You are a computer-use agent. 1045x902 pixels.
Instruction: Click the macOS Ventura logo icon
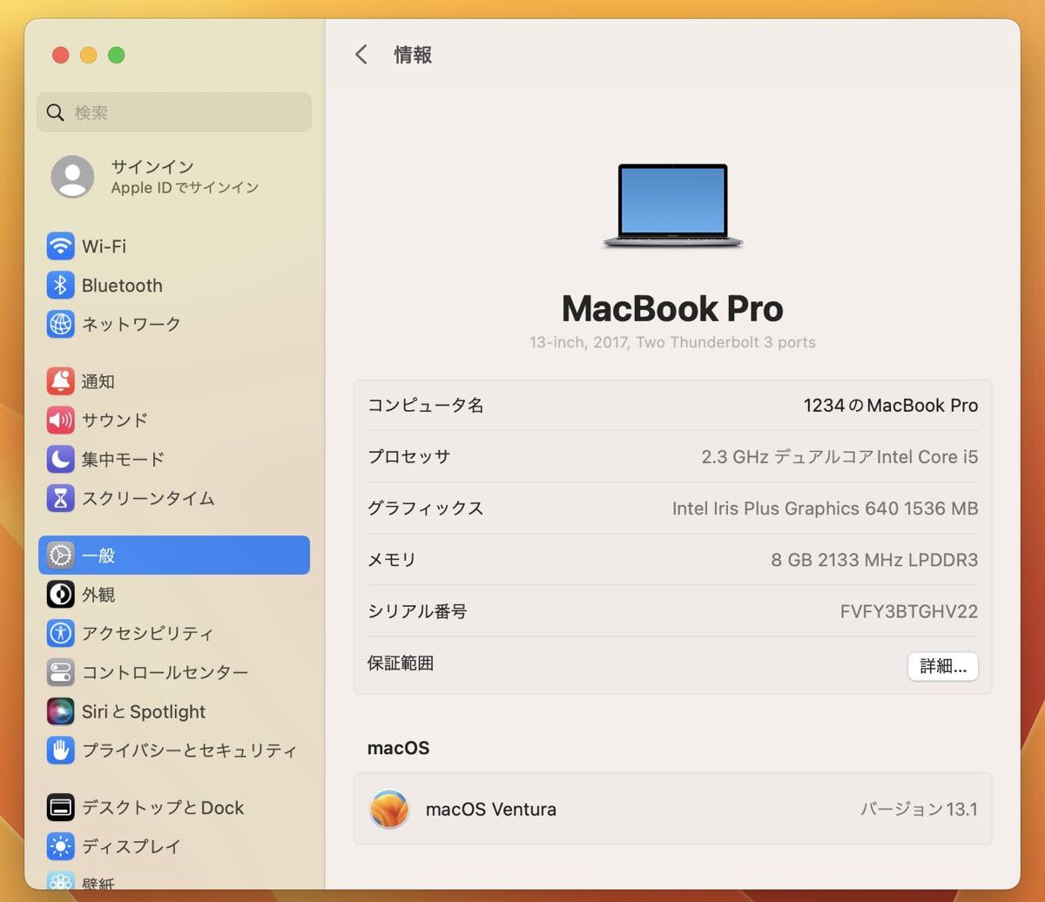389,809
